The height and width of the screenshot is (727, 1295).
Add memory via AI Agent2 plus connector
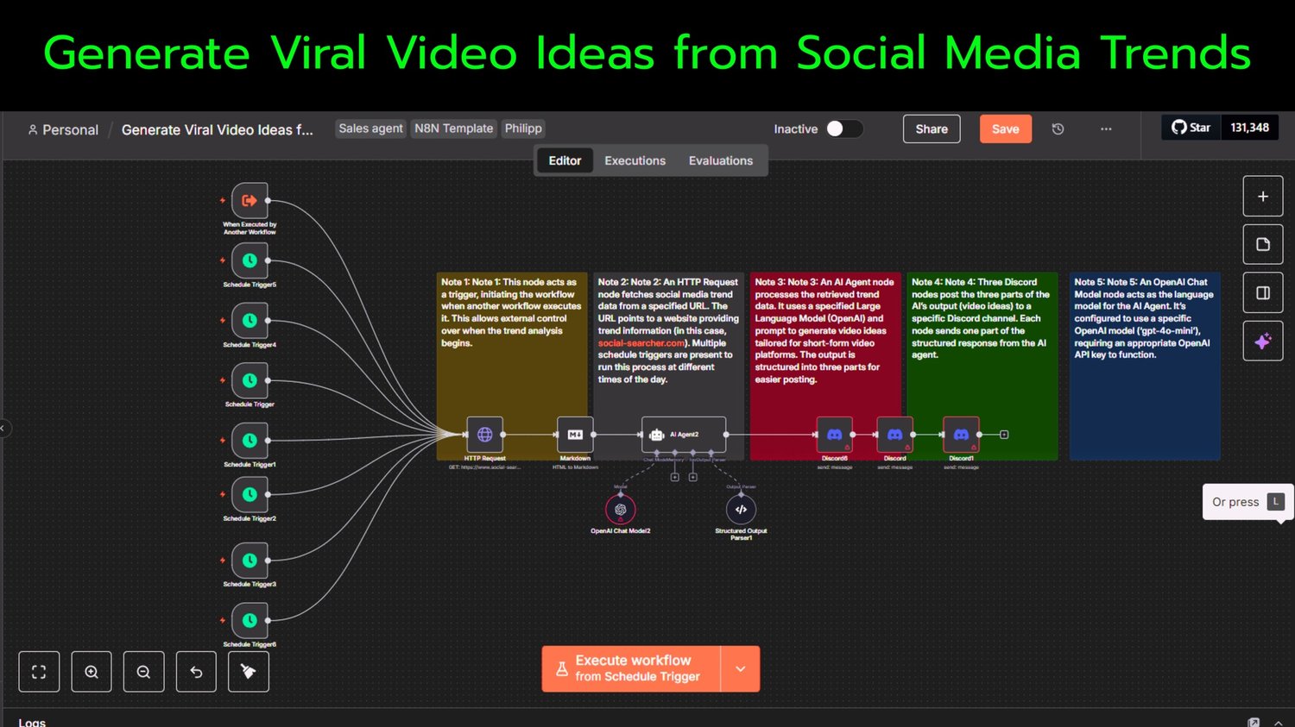pyautogui.click(x=675, y=477)
